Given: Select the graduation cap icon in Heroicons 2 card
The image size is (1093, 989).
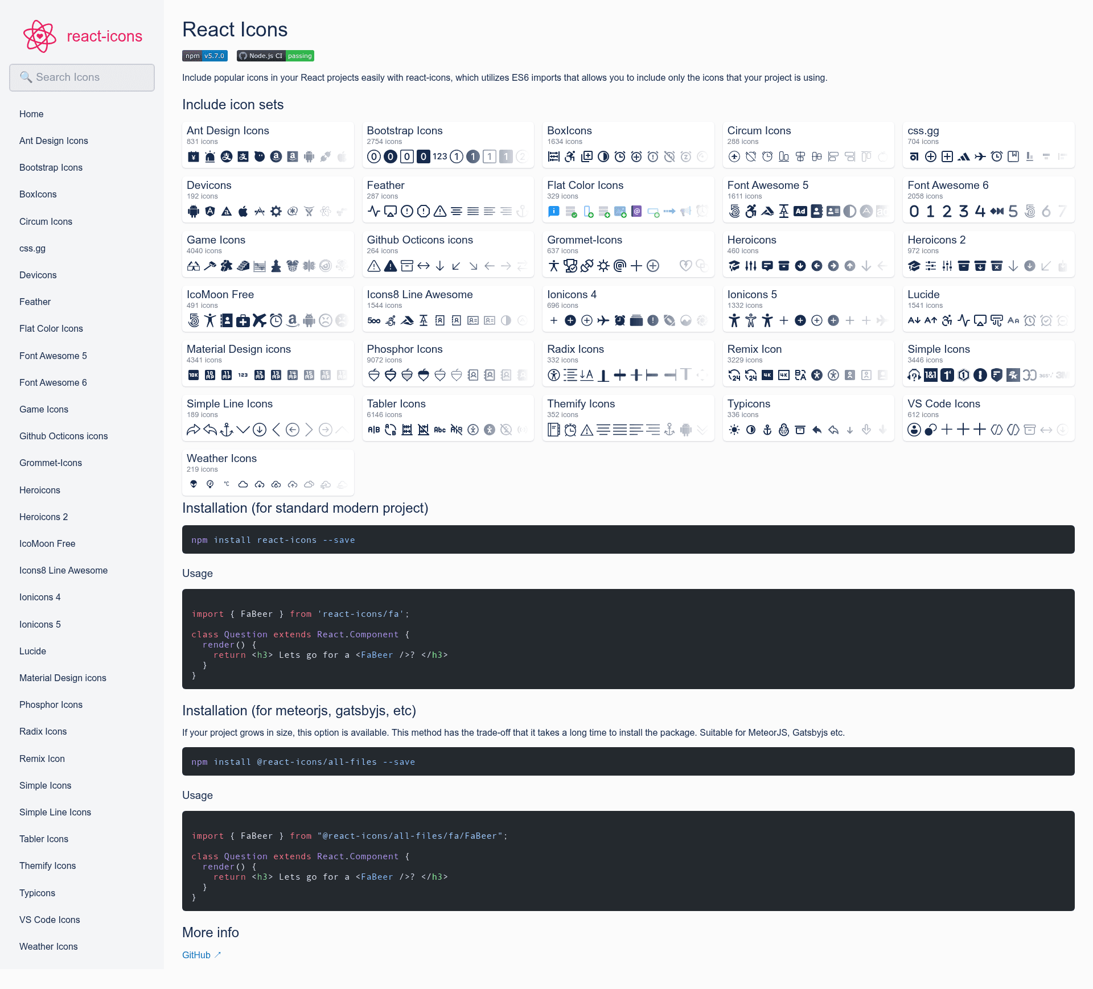Looking at the screenshot, I should point(914,266).
